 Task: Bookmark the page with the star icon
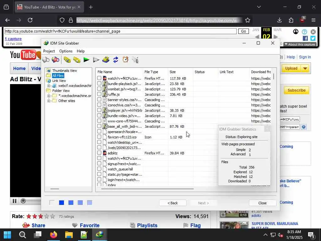click(248, 20)
